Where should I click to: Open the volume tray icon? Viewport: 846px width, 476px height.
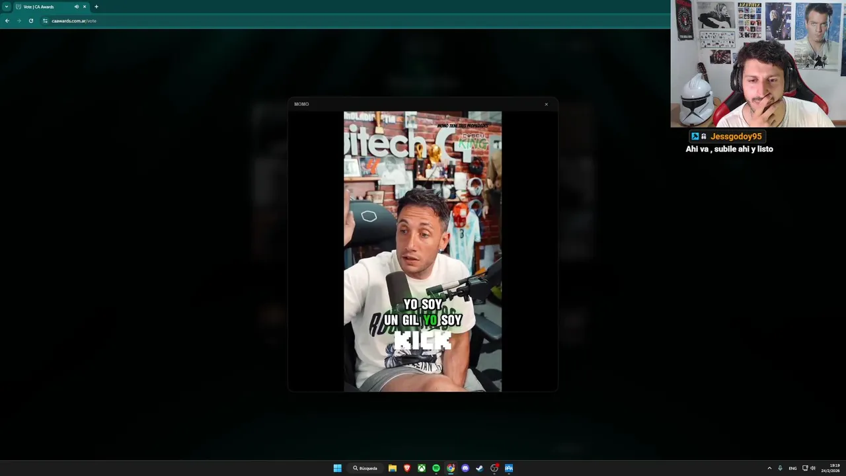tap(813, 468)
